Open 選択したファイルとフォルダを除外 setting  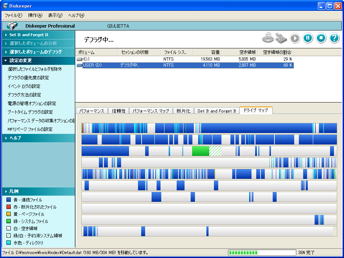(35, 69)
